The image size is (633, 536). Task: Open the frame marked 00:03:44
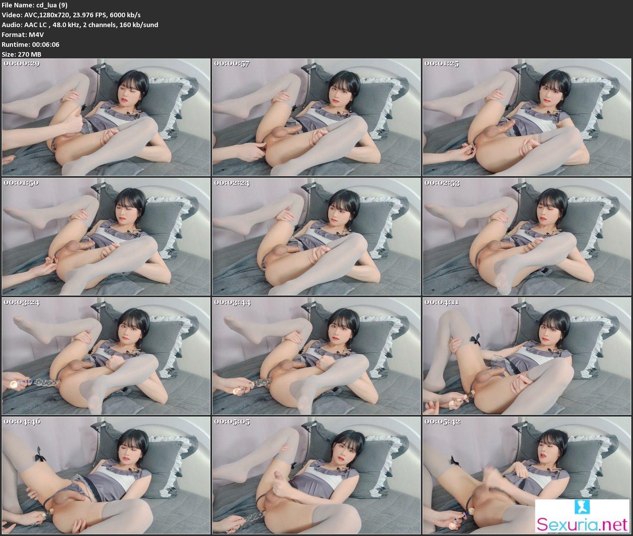click(316, 356)
